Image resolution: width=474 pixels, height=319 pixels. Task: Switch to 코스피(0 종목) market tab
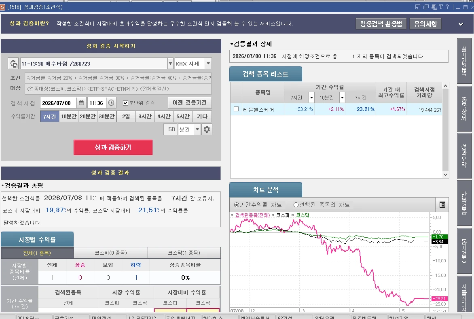pos(111,253)
